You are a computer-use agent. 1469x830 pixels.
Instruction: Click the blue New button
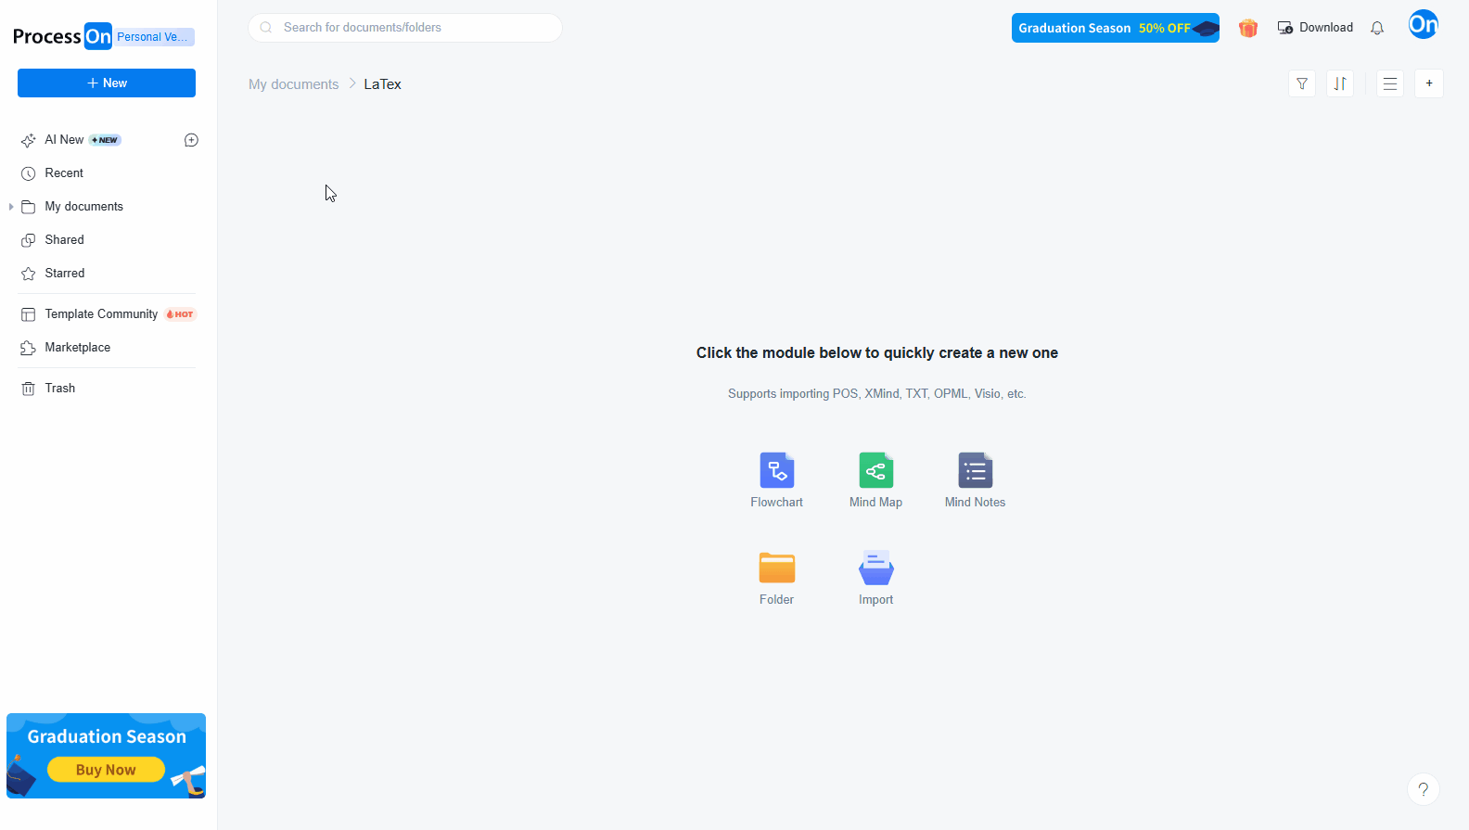[x=107, y=83]
